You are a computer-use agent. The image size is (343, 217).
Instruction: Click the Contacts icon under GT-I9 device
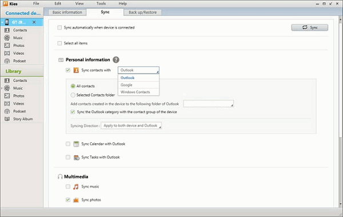7,30
